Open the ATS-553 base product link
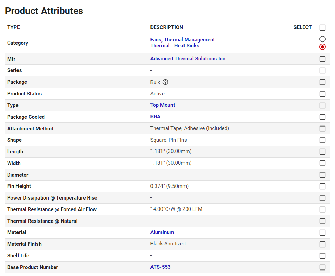The width and height of the screenshot is (335, 276). (x=160, y=267)
